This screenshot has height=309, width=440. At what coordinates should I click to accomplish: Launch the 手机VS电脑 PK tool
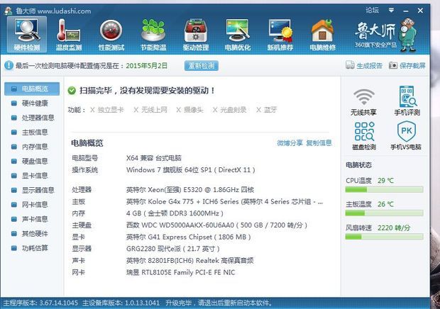tap(406, 135)
